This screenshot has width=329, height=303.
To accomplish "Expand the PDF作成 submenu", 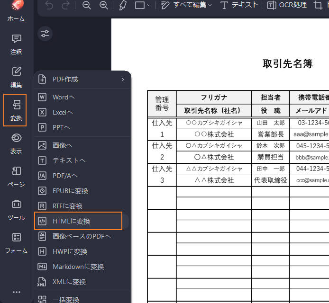I will click(82, 80).
